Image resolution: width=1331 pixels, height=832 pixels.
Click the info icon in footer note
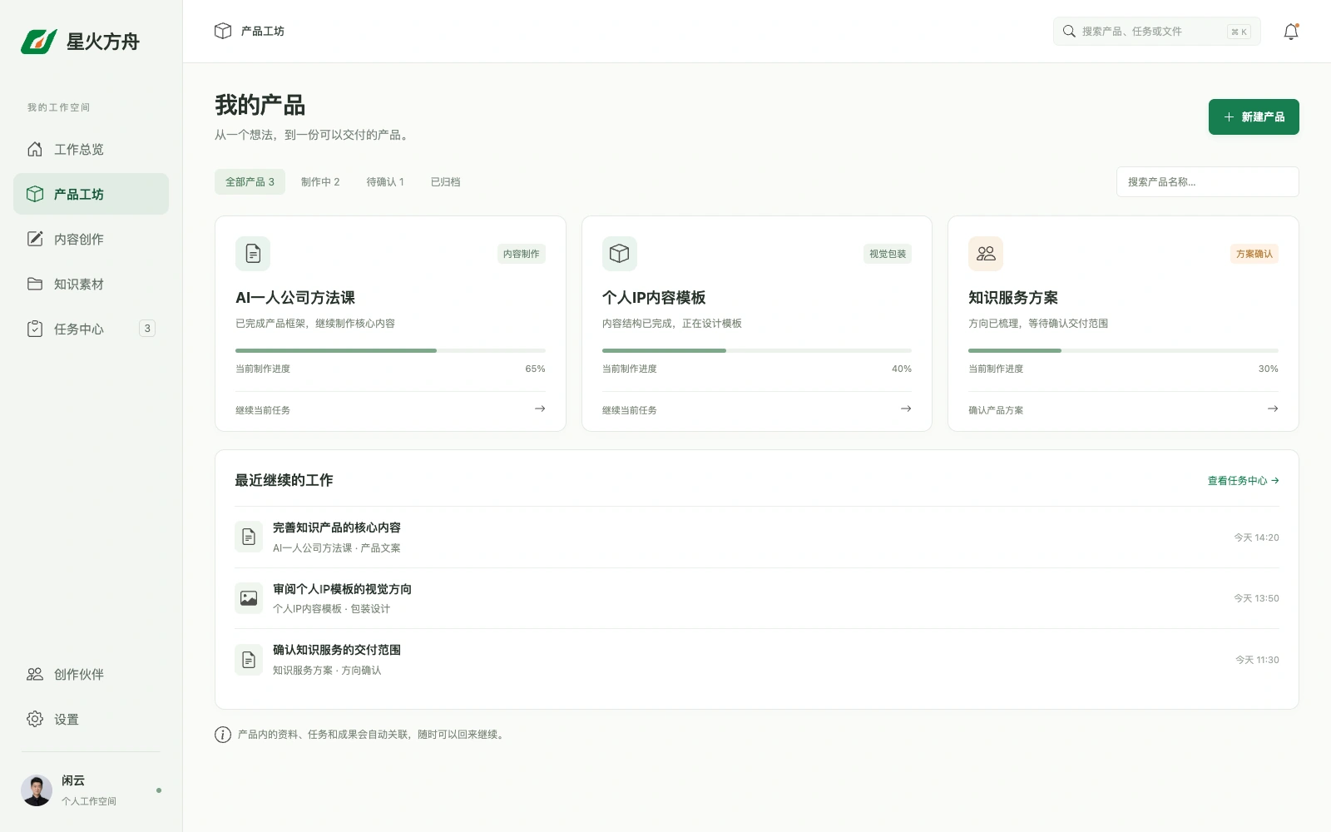point(223,735)
